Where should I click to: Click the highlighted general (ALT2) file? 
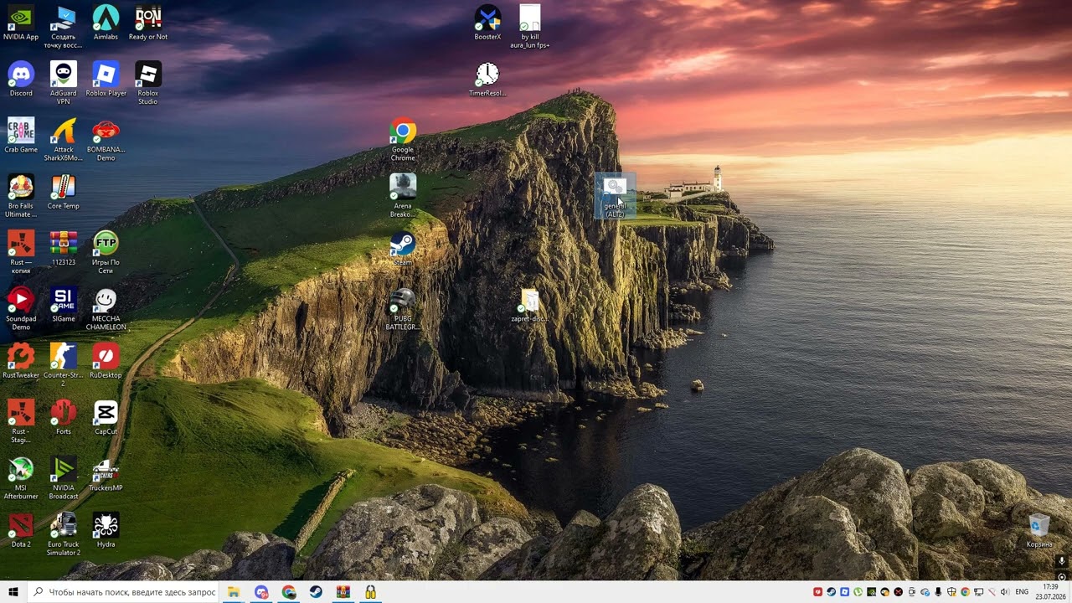(615, 195)
